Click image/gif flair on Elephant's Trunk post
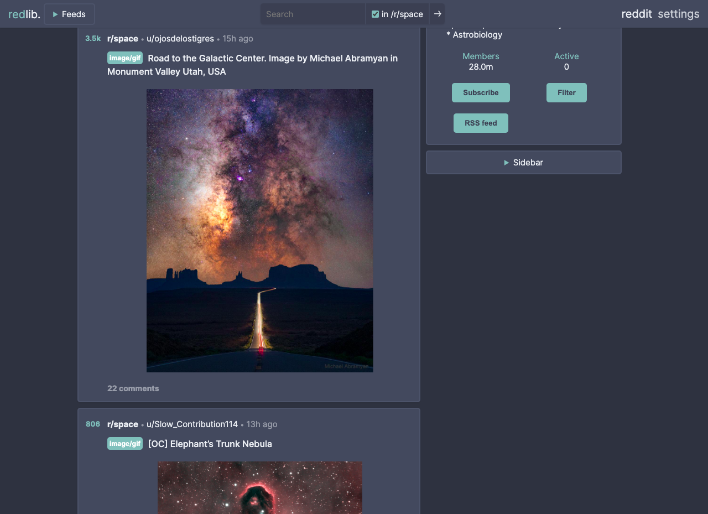 (x=125, y=444)
